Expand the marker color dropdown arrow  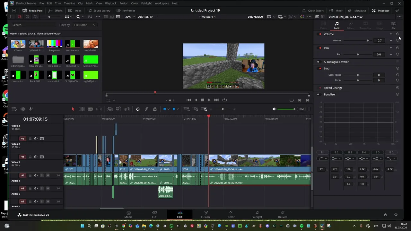(178, 109)
